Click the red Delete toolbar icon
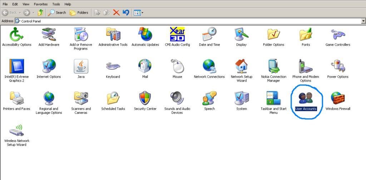Viewport: 366px width, 180px height. (x=116, y=12)
